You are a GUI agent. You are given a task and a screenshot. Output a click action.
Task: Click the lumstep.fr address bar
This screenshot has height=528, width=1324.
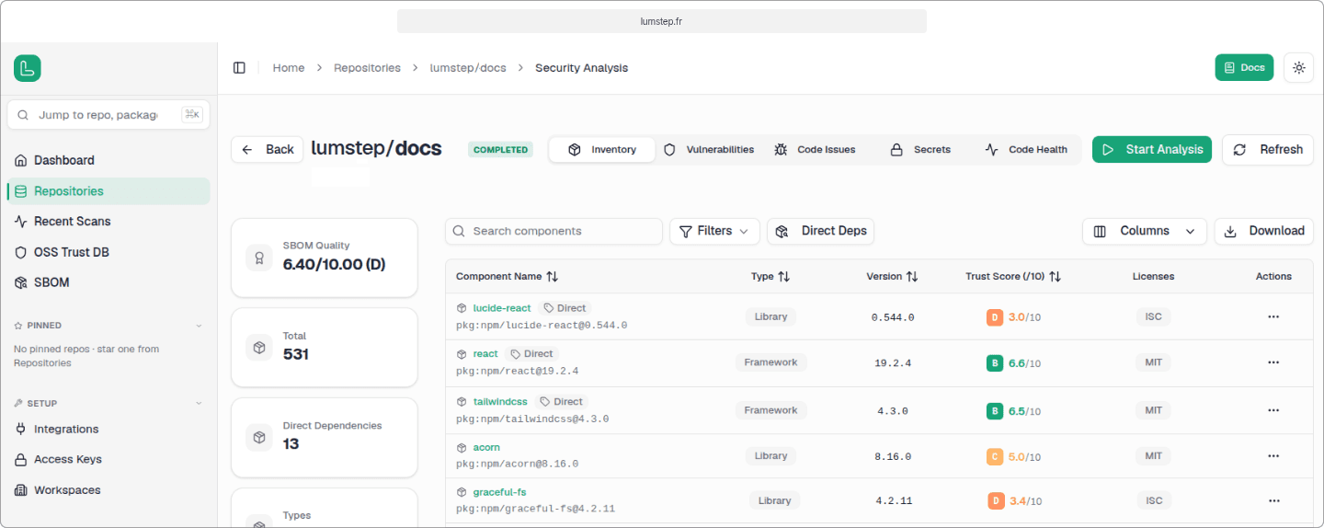click(x=662, y=21)
